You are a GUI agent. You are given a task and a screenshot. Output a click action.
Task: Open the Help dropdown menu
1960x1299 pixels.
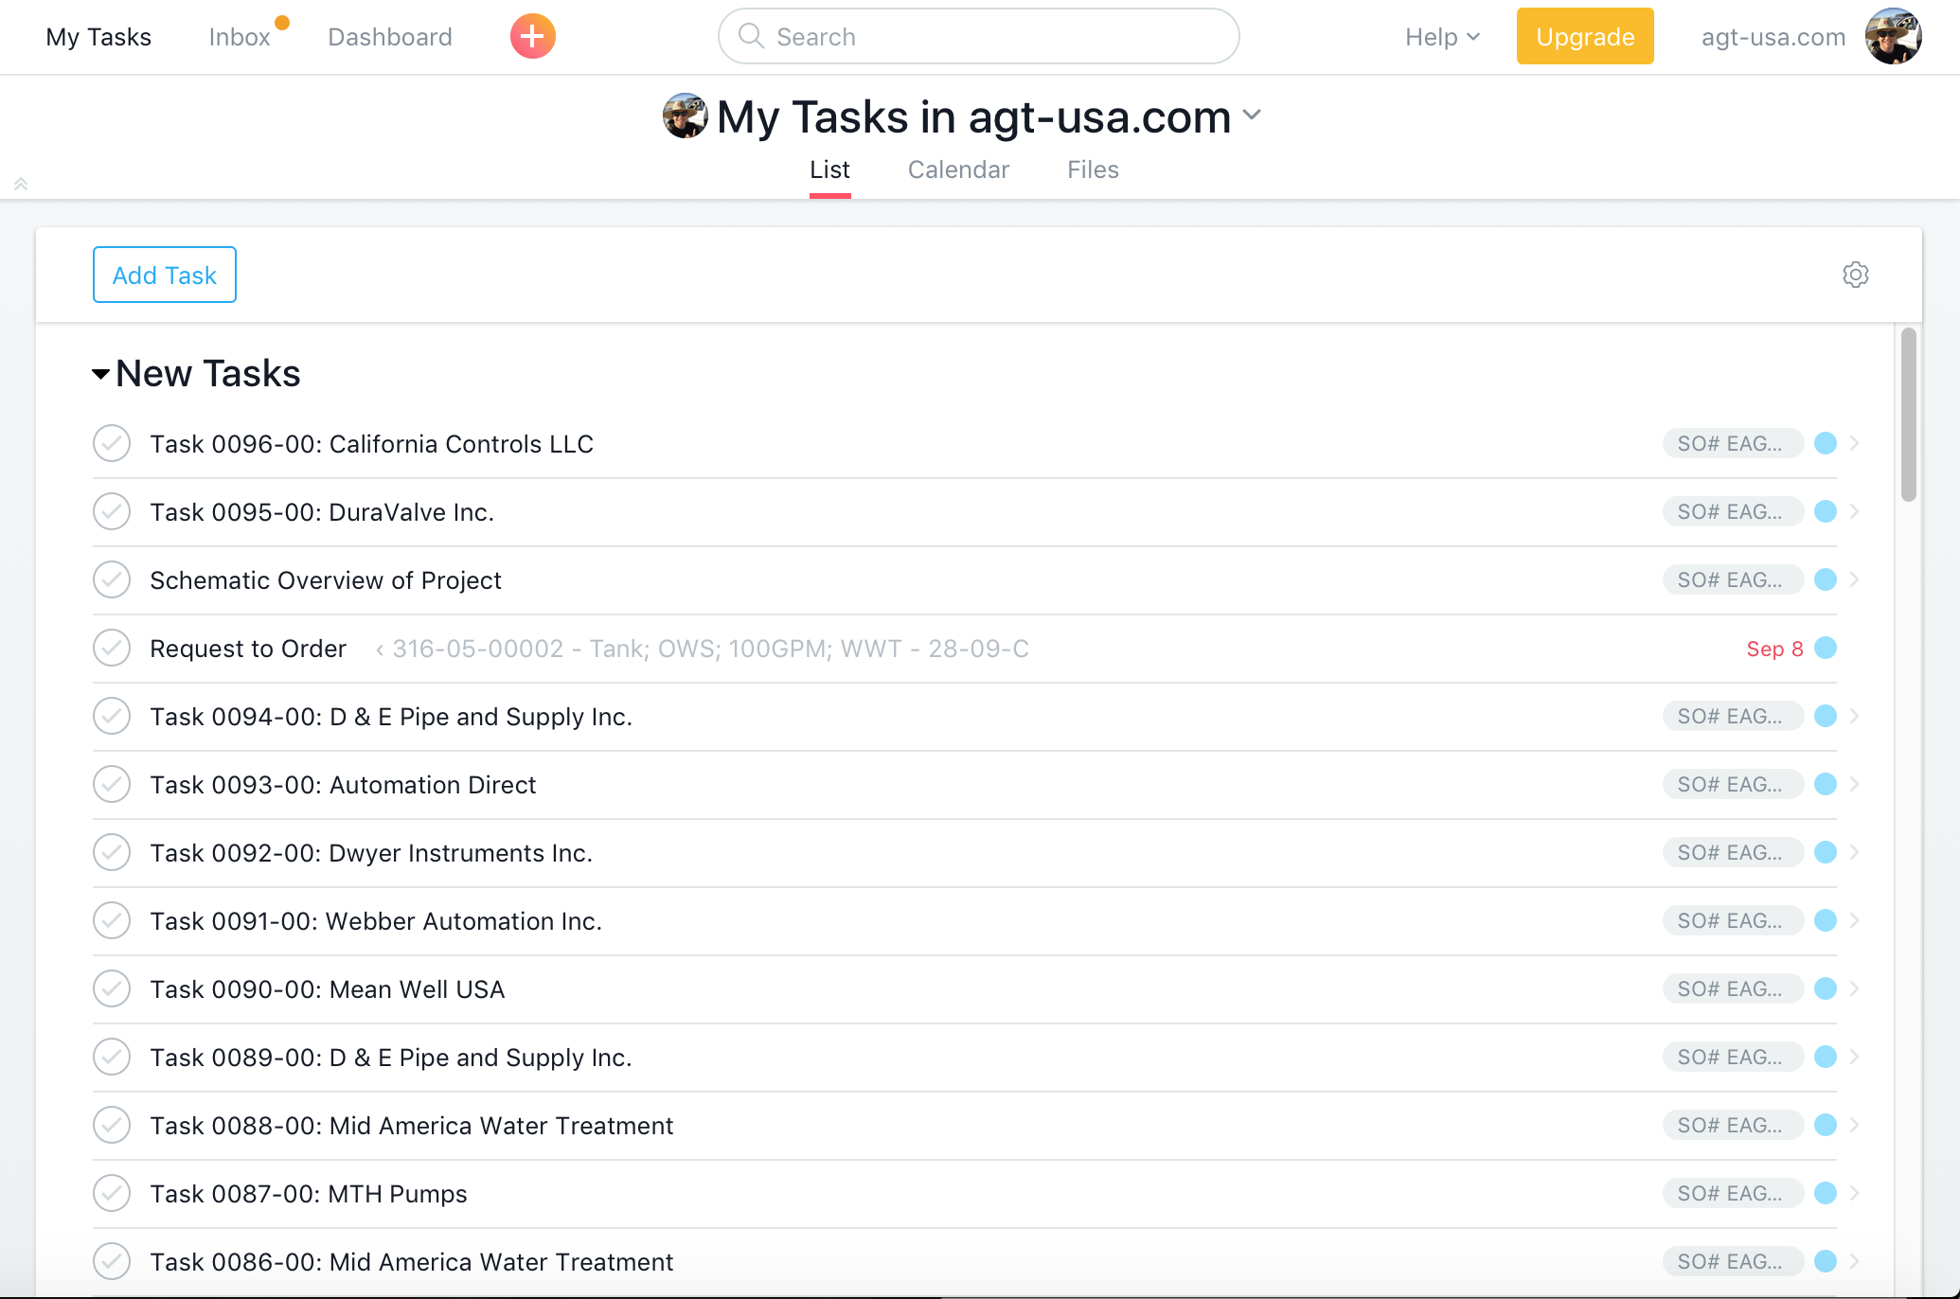point(1441,37)
